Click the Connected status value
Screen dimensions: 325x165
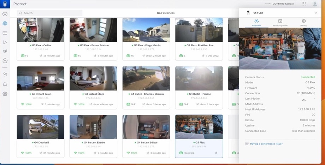308,77
